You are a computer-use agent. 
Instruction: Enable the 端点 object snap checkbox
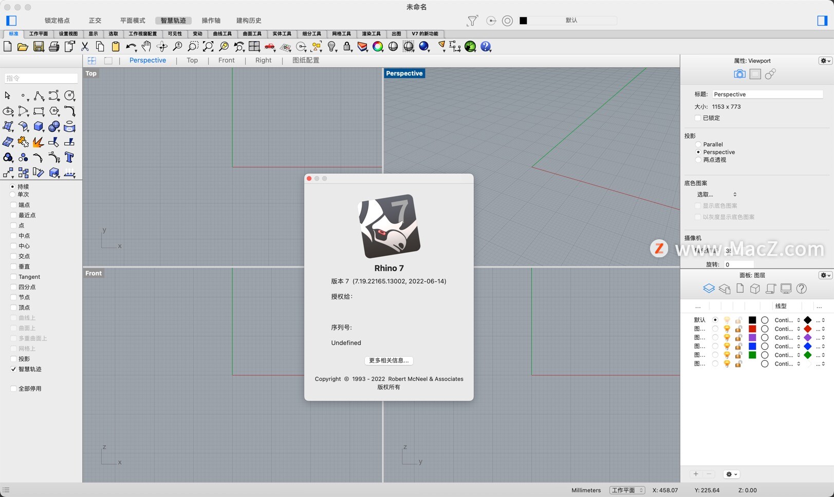pos(13,205)
